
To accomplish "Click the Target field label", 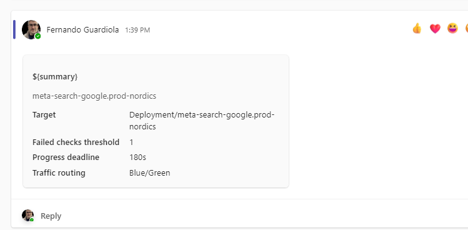I will tap(44, 115).
